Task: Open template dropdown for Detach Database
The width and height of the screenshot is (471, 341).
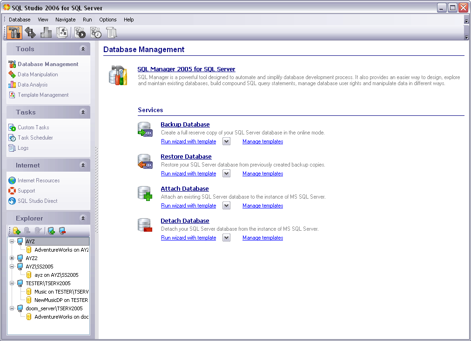Action: [x=226, y=238]
